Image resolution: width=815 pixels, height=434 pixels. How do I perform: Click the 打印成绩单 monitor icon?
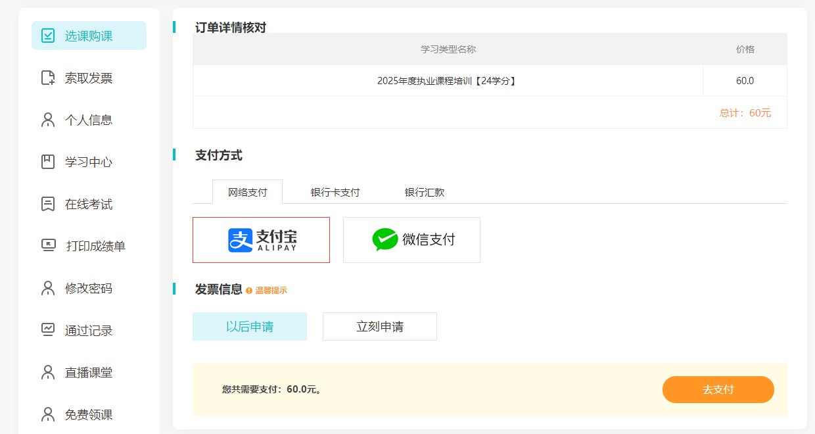point(49,246)
